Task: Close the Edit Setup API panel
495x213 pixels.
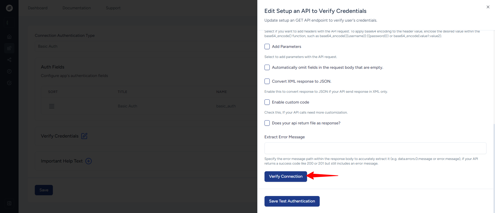Action: click(x=488, y=7)
